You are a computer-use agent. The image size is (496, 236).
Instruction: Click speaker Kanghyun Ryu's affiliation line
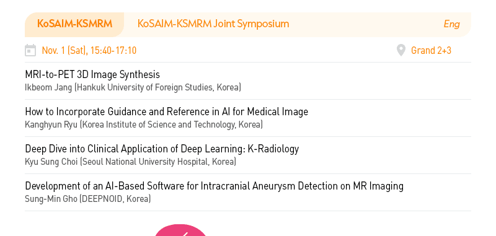click(144, 125)
